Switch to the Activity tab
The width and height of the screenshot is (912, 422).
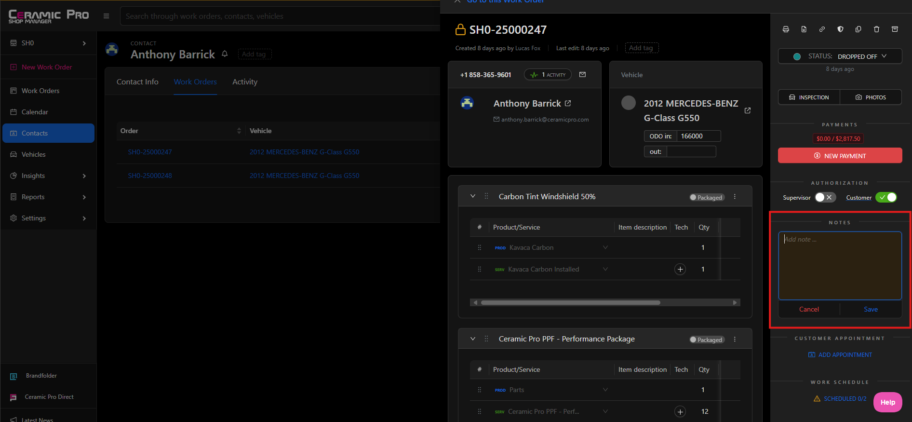(245, 82)
